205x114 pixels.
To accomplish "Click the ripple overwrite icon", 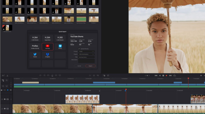I will [x=48, y=76].
